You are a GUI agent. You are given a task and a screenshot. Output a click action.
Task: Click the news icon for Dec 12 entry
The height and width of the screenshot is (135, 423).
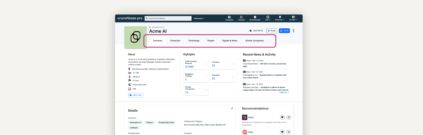pyautogui.click(x=244, y=84)
